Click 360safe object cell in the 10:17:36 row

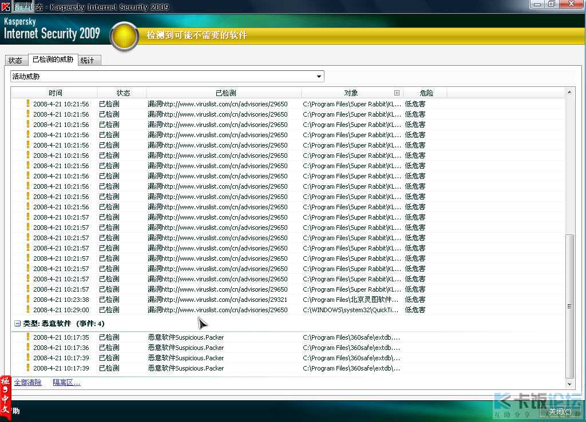pos(351,348)
